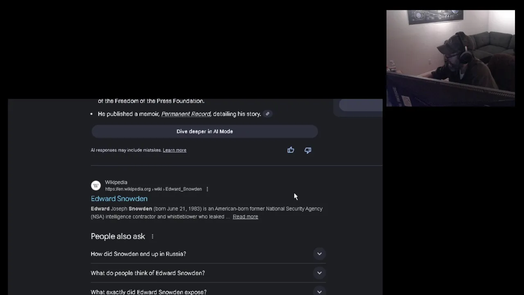Viewport: 524px width, 295px height.
Task: Click the Wikipedia favicon logo
Action: [x=96, y=186]
